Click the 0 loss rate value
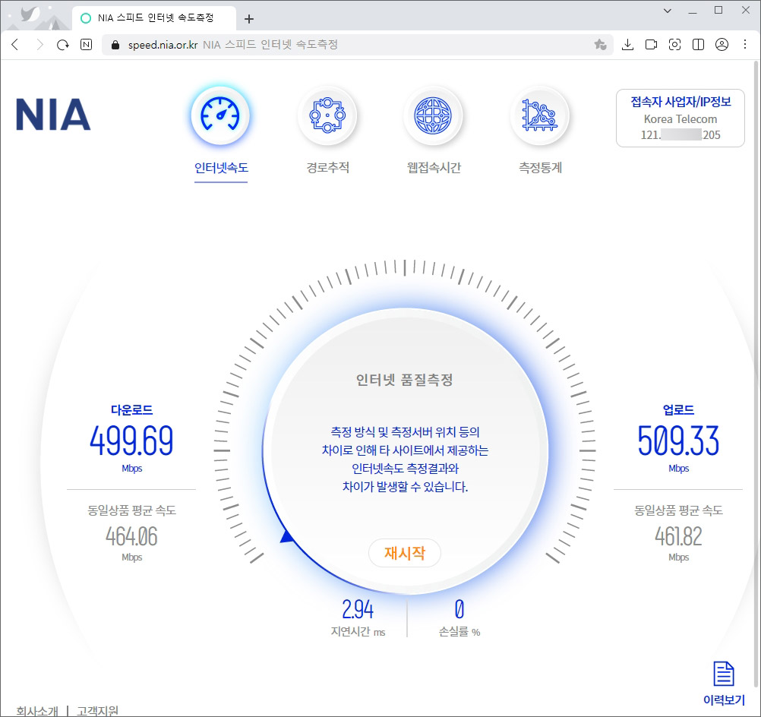Screen dimensions: 761x717 (459, 609)
